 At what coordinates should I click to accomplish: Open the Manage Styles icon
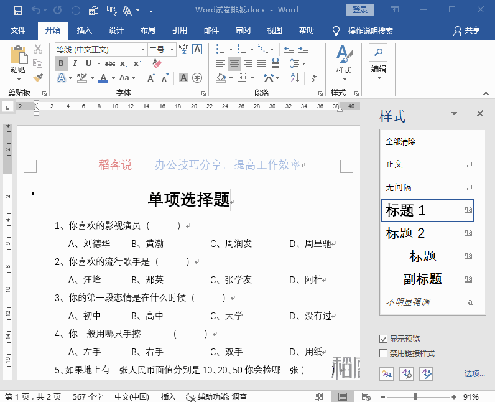[x=426, y=374]
